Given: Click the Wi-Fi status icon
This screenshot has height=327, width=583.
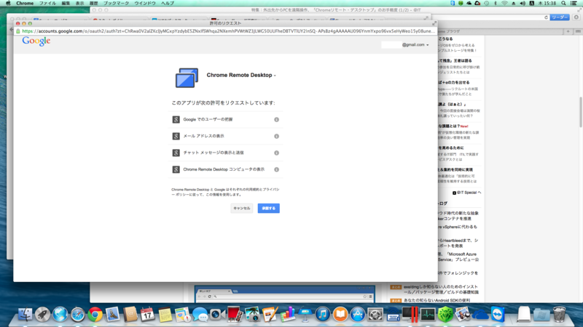Looking at the screenshot, I should click(504, 3).
